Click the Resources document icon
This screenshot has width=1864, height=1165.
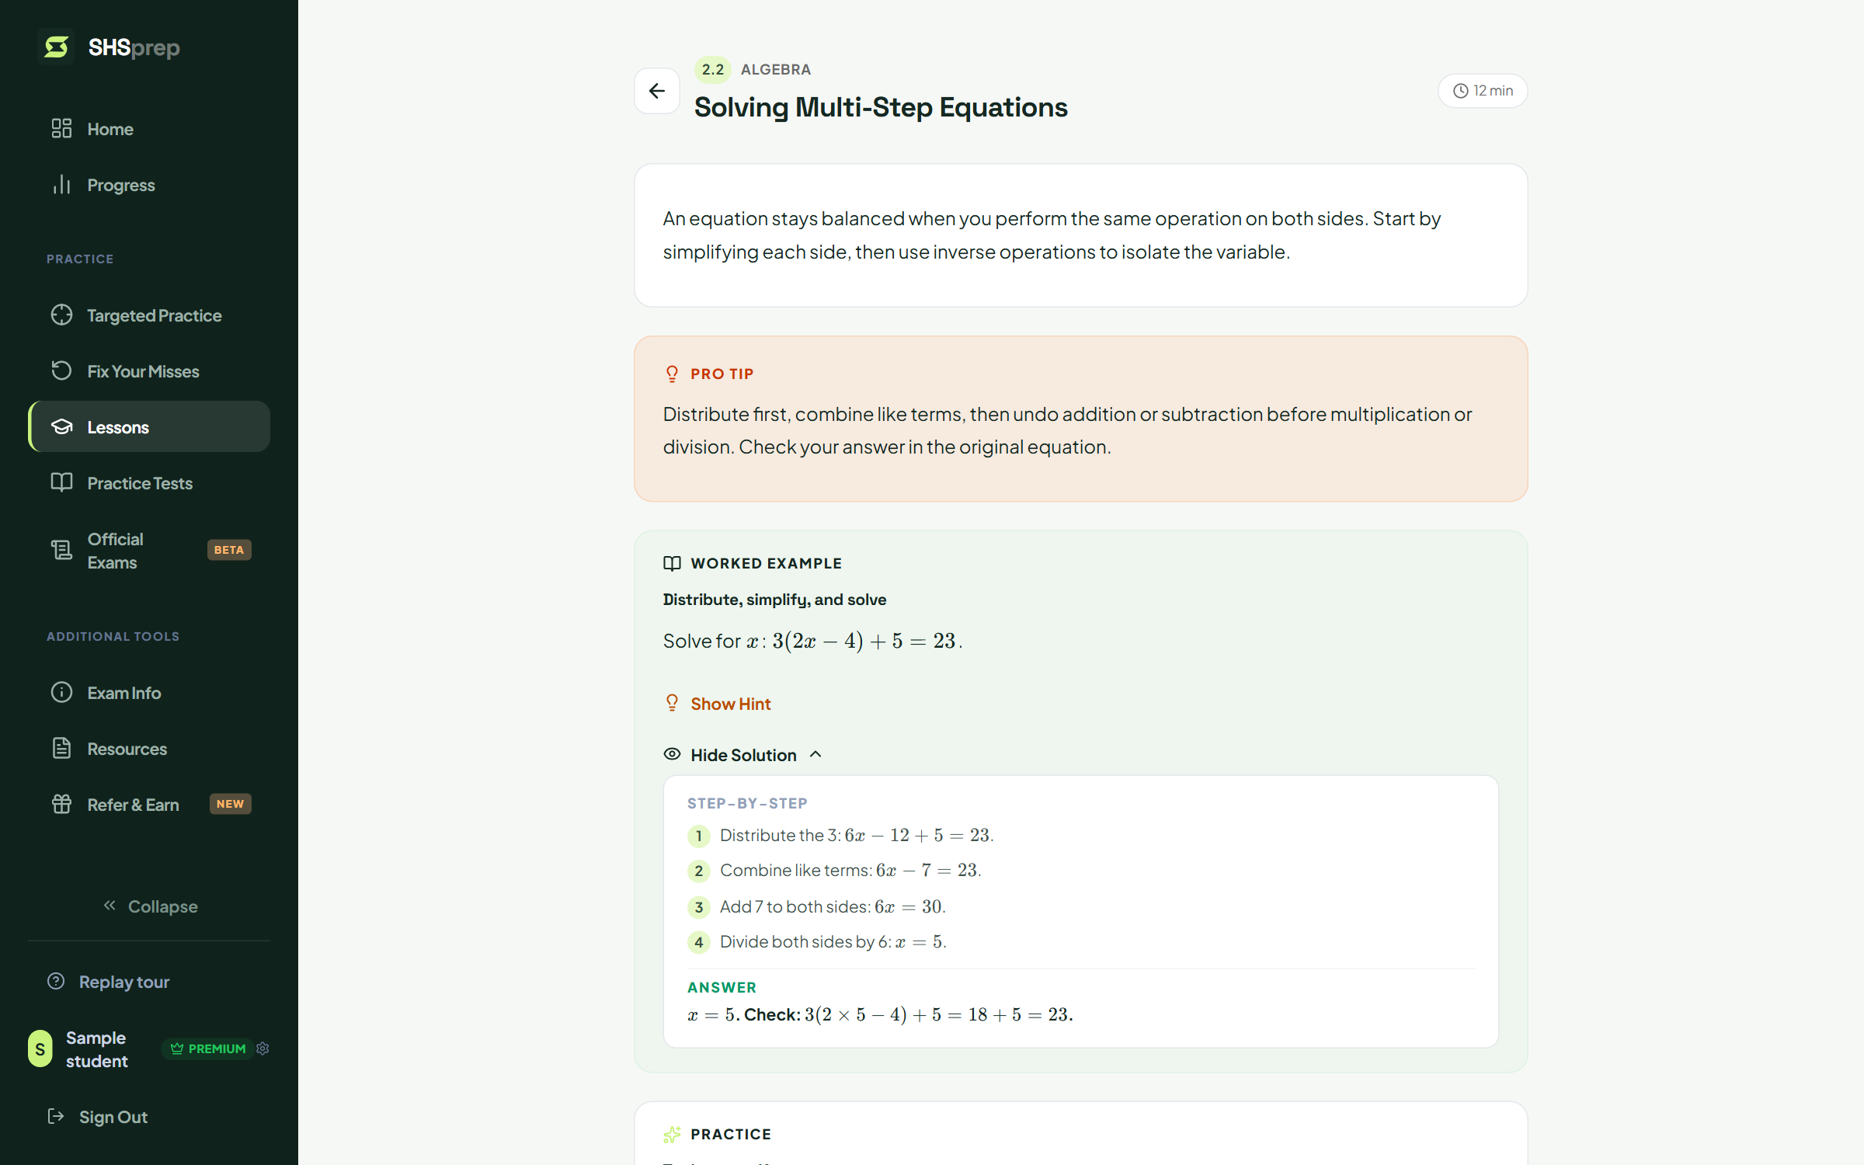pyautogui.click(x=62, y=749)
